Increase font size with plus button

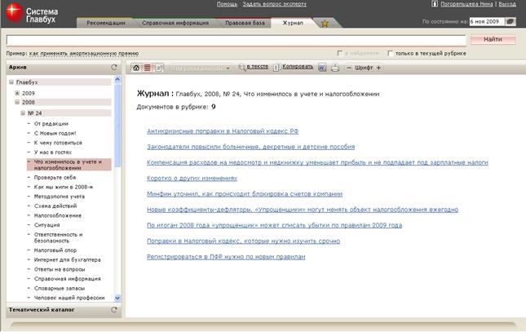point(378,68)
